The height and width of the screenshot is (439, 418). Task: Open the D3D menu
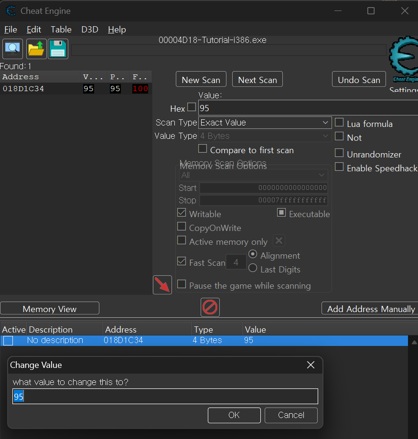point(90,30)
